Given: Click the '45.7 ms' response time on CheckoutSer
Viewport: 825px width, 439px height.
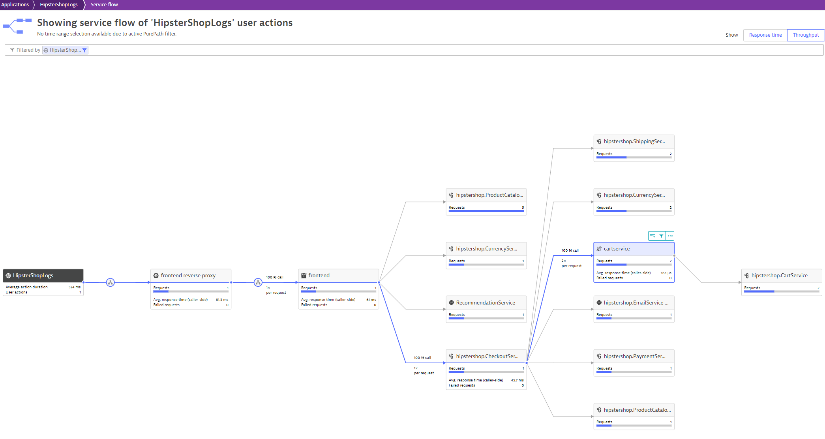Looking at the screenshot, I should coord(517,380).
